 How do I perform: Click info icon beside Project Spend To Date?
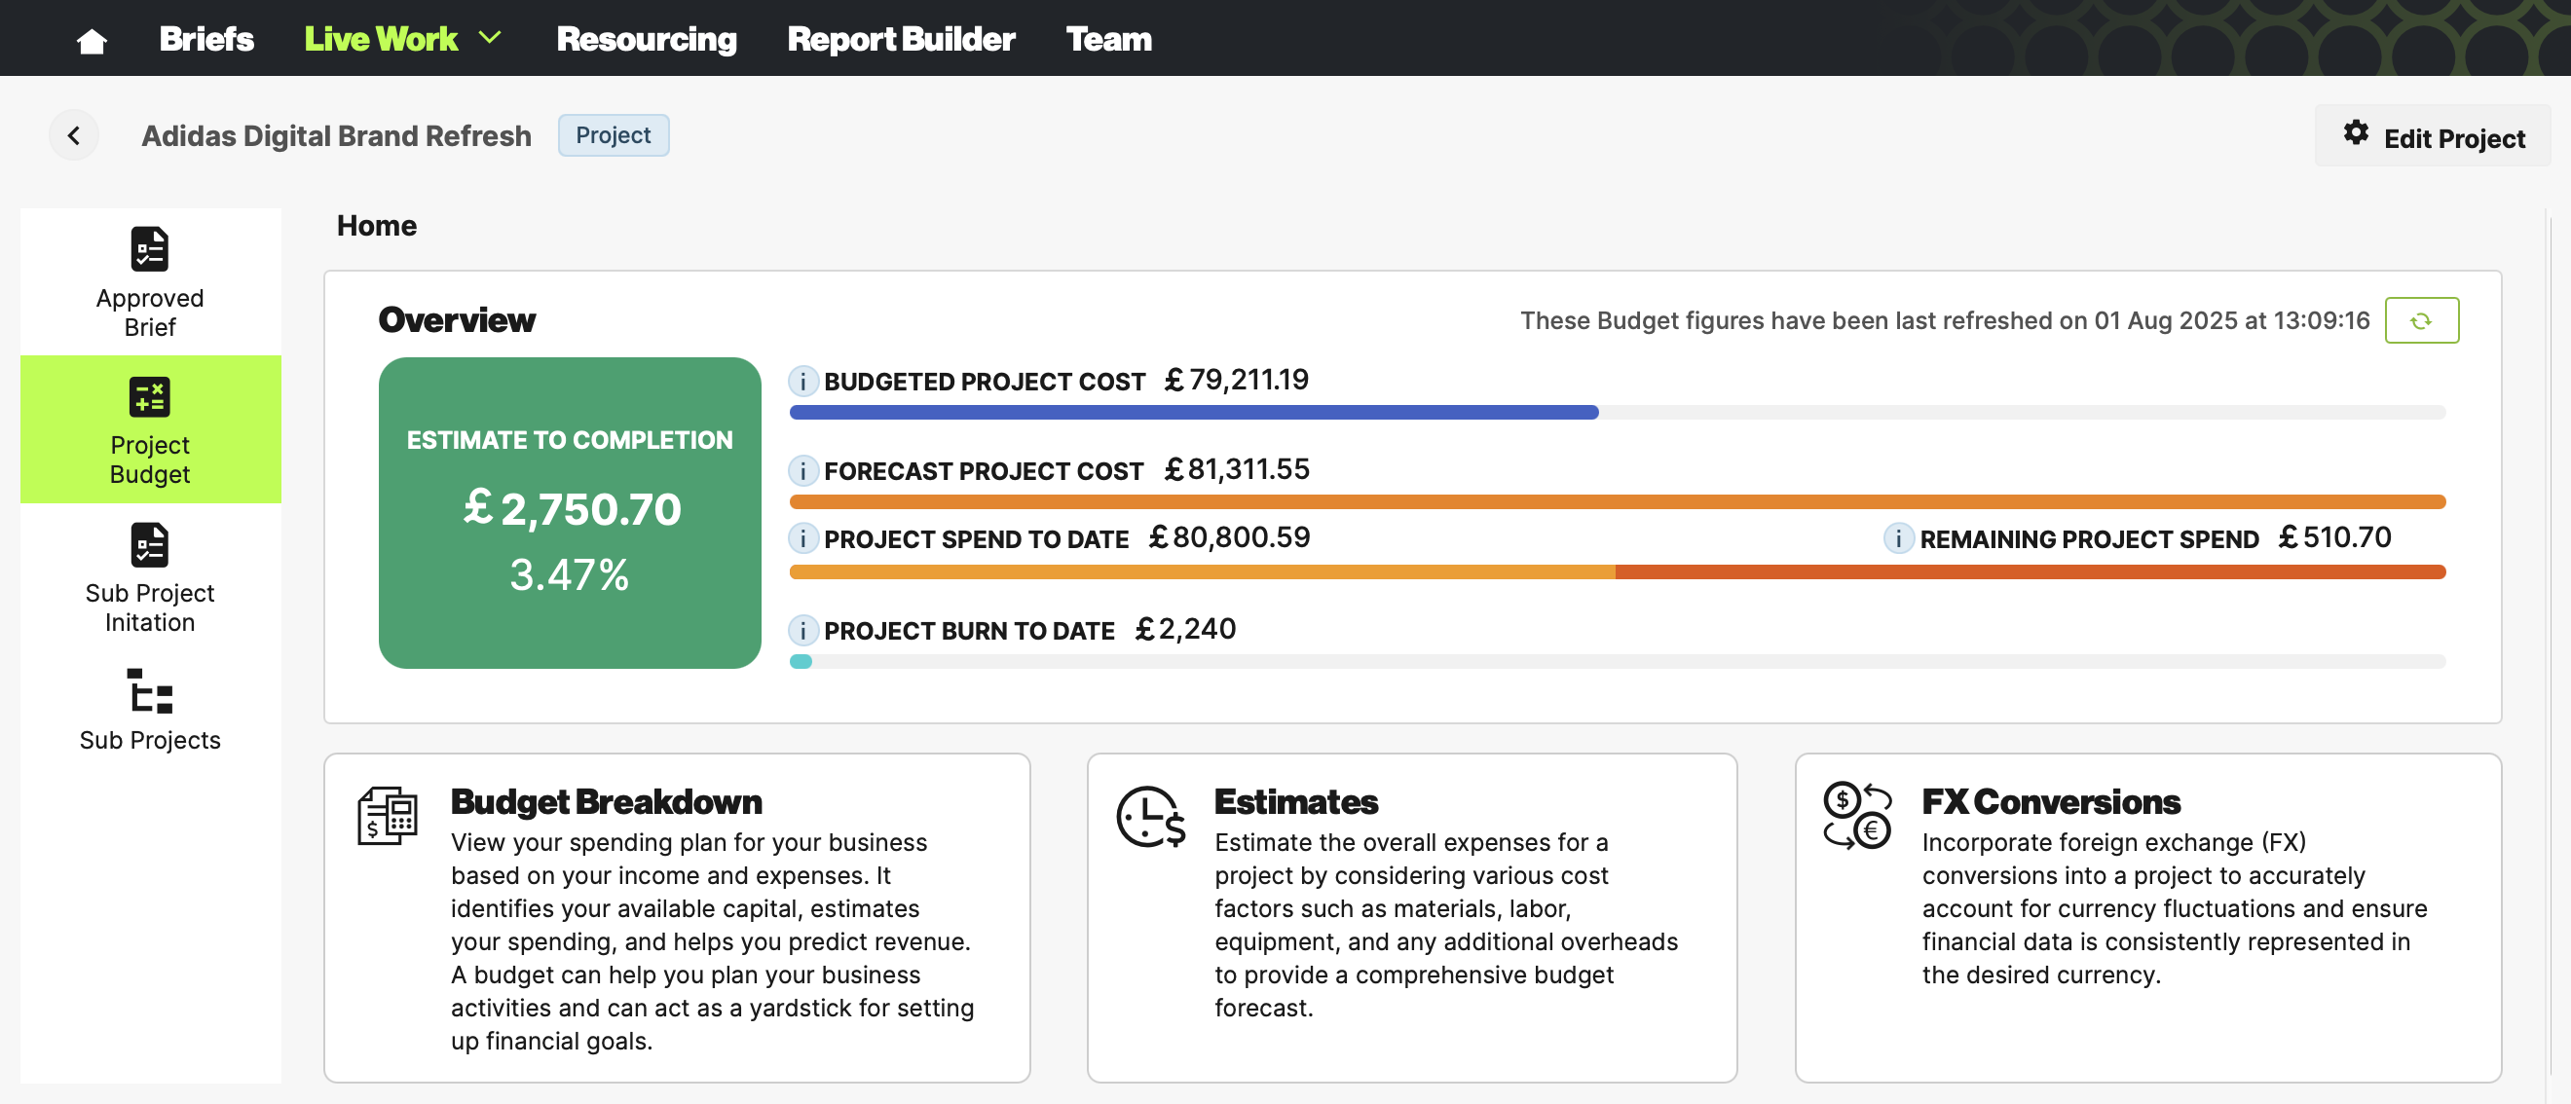click(x=802, y=538)
